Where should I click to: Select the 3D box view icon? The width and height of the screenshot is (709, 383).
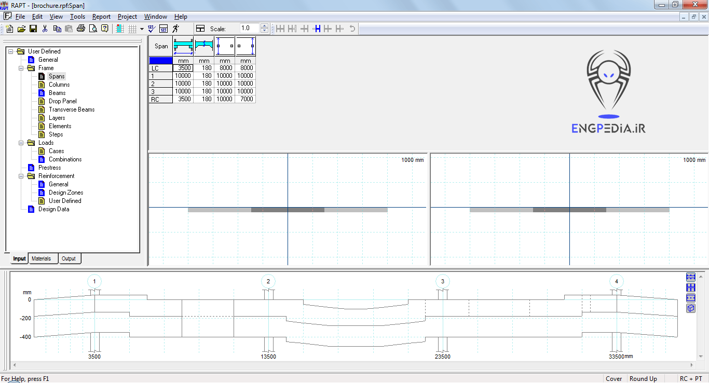691,308
